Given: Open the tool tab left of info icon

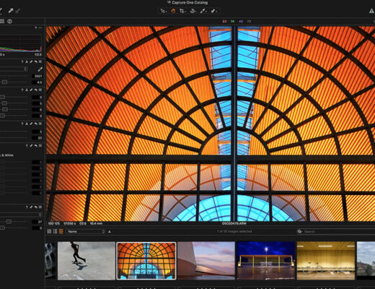Looking at the screenshot, I should point(2,21).
